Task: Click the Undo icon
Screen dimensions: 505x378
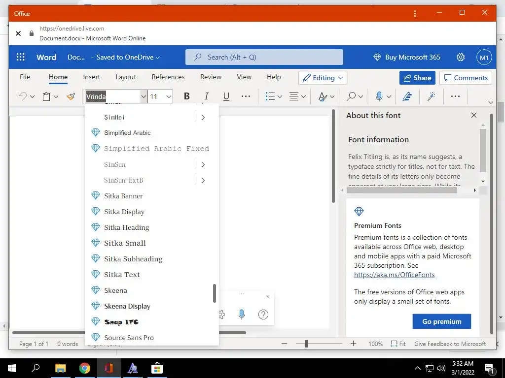Action: 22,96
